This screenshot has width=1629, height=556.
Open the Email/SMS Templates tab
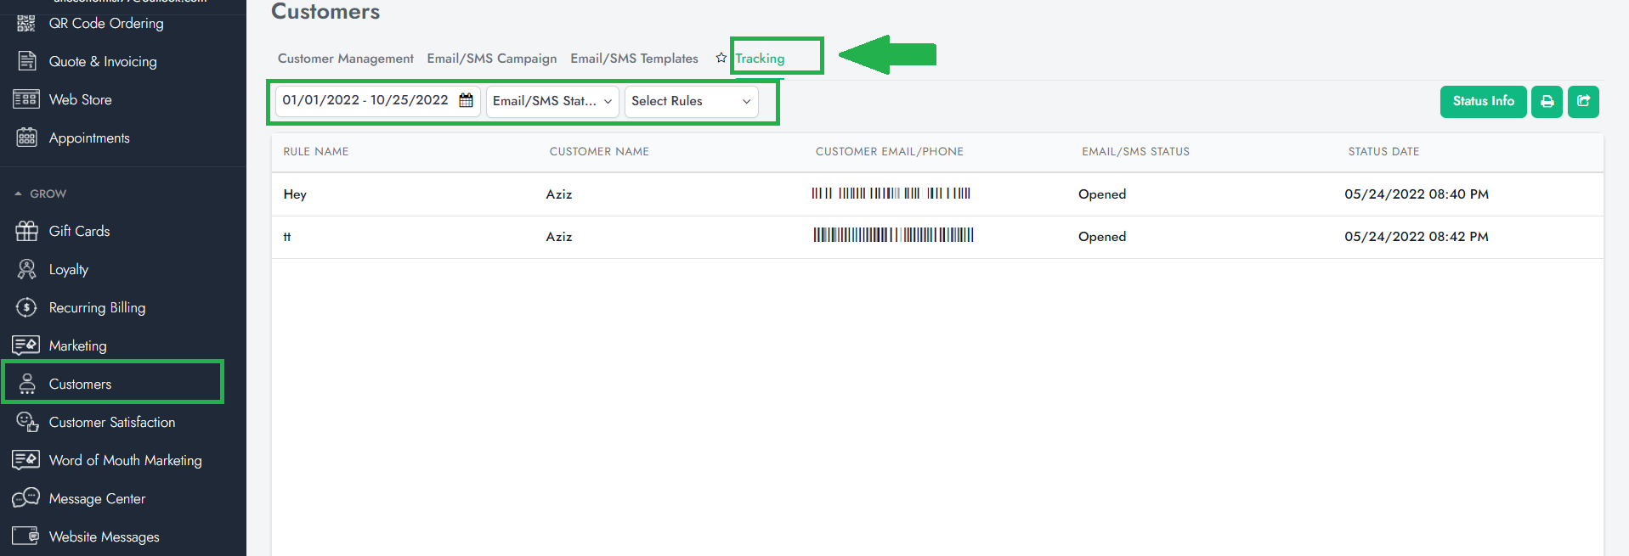pyautogui.click(x=634, y=59)
